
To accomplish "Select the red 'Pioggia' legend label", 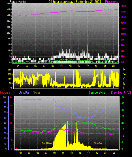I will point(5,93).
